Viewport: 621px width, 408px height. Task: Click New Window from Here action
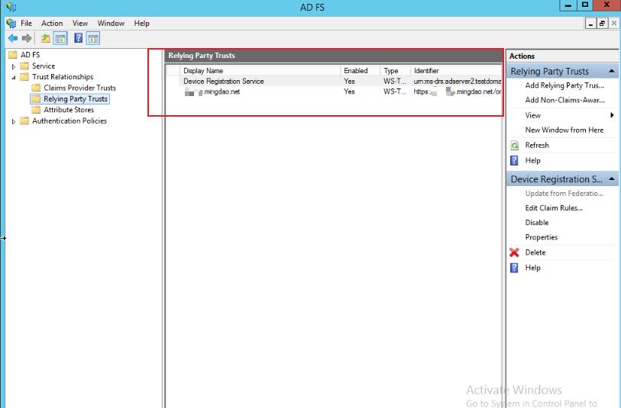pos(564,130)
